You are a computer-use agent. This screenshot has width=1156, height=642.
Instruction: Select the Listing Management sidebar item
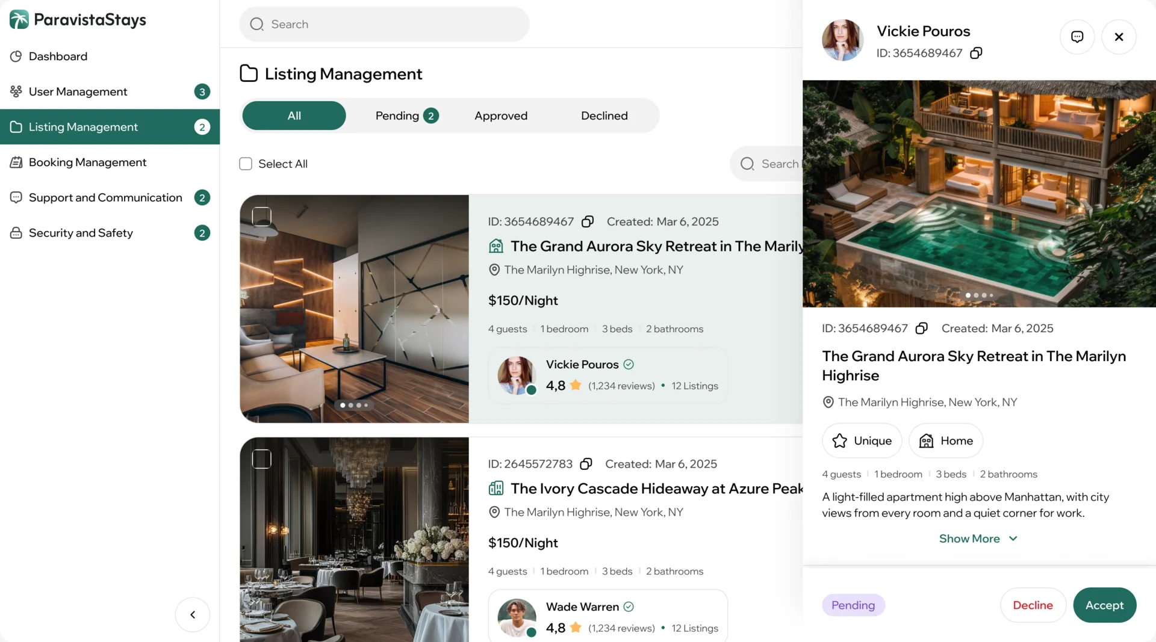pos(110,127)
